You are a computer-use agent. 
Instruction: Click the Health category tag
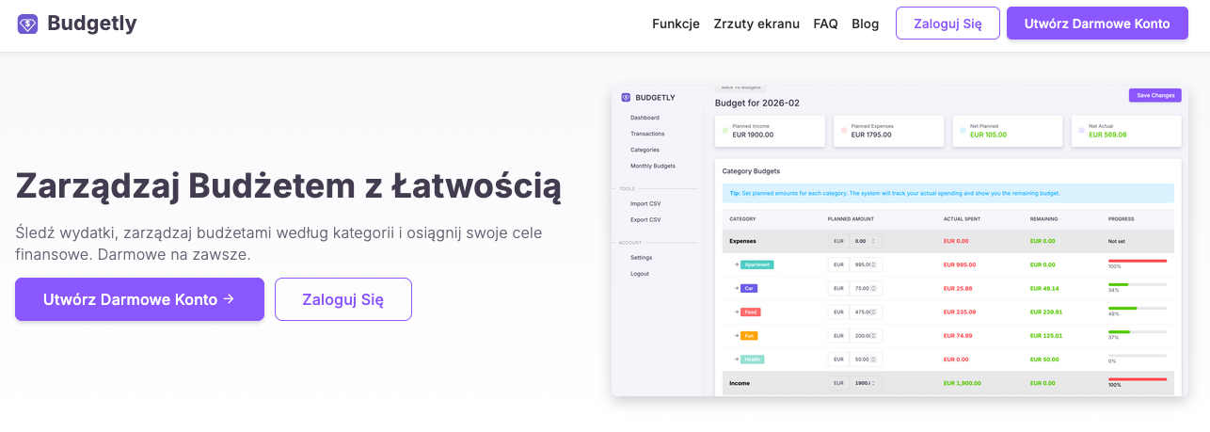click(x=752, y=359)
